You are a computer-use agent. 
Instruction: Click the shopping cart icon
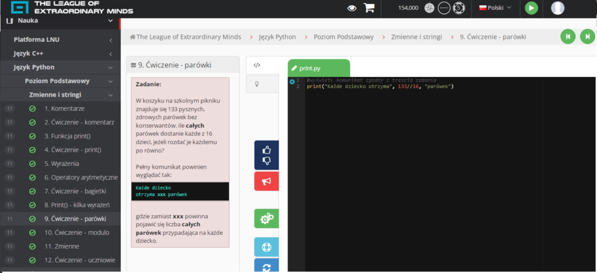tap(368, 8)
